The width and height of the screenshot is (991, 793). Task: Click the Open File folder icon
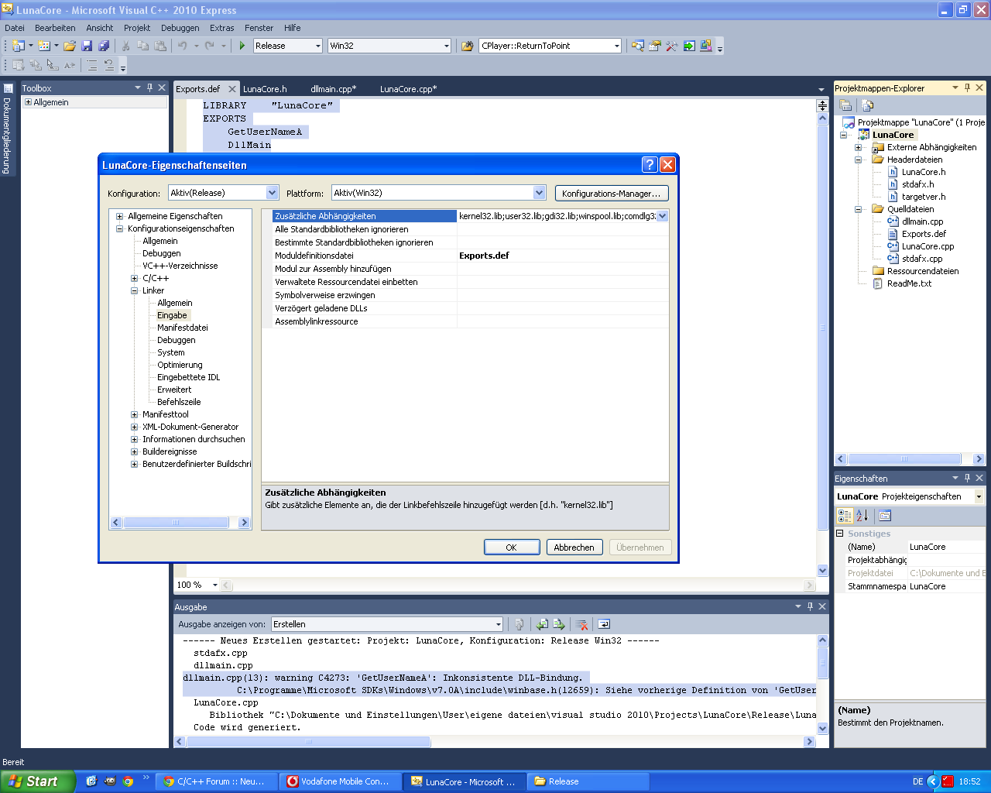pyautogui.click(x=70, y=46)
